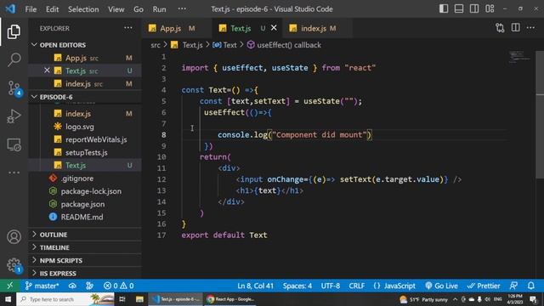Click the master branch indicator
Viewport: 544px width, 306px height.
pos(42,286)
